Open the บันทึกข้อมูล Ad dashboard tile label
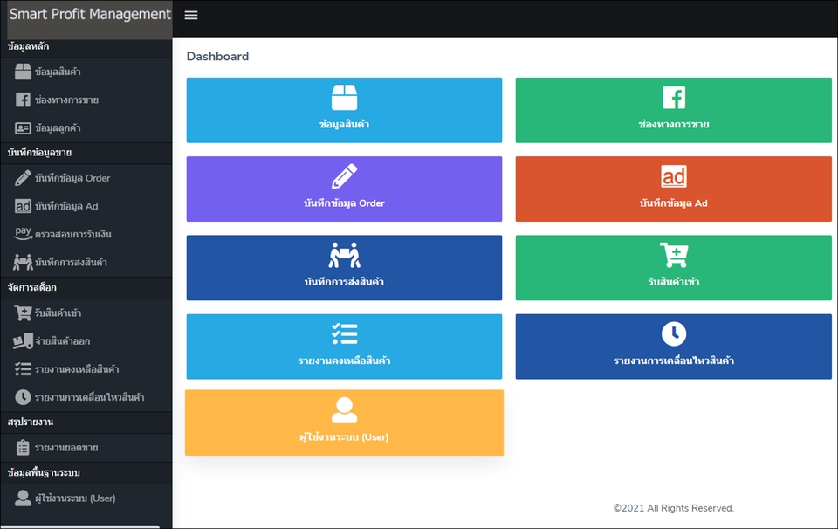838x529 pixels. pyautogui.click(x=674, y=203)
